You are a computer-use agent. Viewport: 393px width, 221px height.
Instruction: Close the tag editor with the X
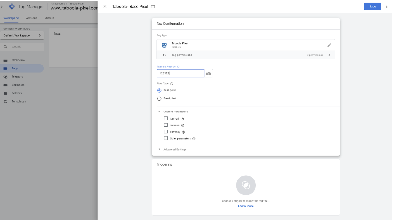[x=105, y=7]
